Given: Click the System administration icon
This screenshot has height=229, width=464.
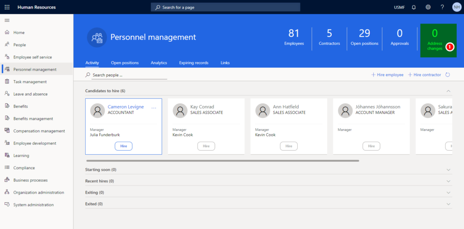Looking at the screenshot, I should tap(7, 205).
